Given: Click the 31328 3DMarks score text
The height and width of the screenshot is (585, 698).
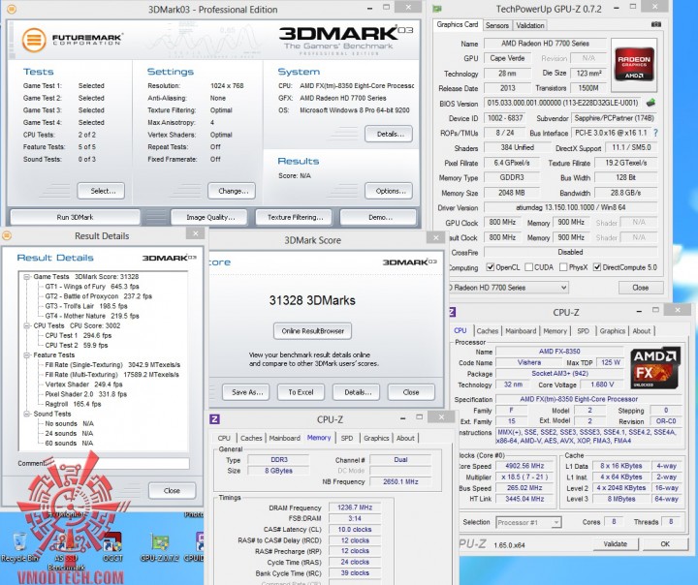Looking at the screenshot, I should [x=312, y=300].
